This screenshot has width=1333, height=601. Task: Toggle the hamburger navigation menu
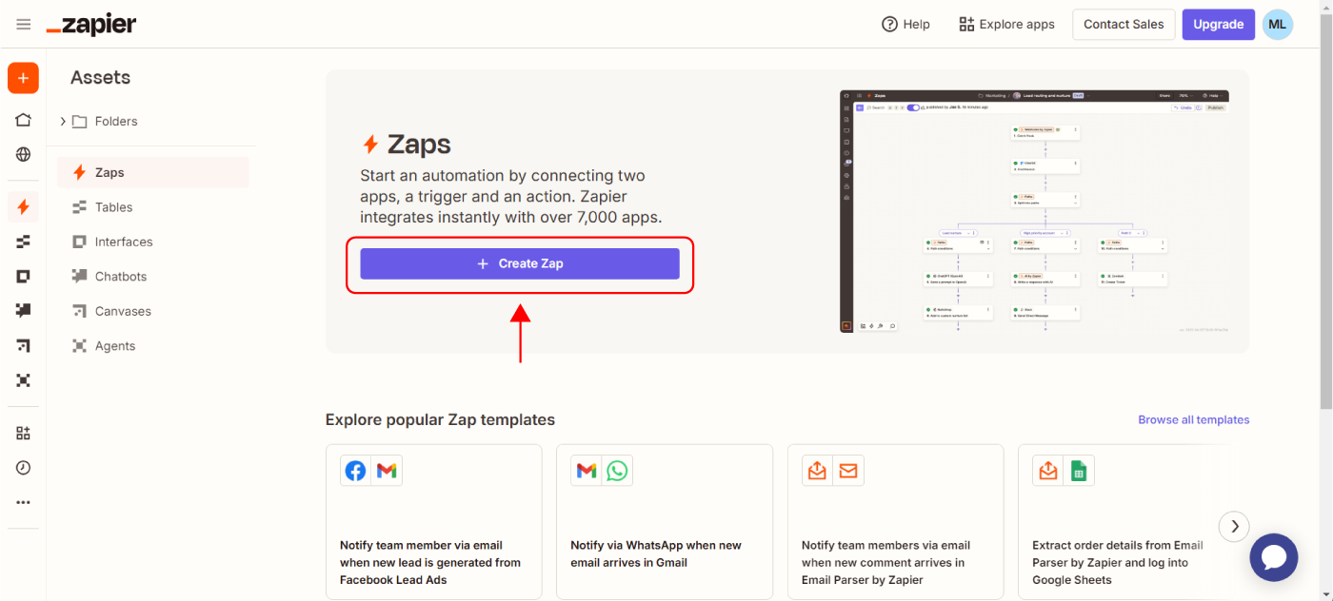coord(23,25)
